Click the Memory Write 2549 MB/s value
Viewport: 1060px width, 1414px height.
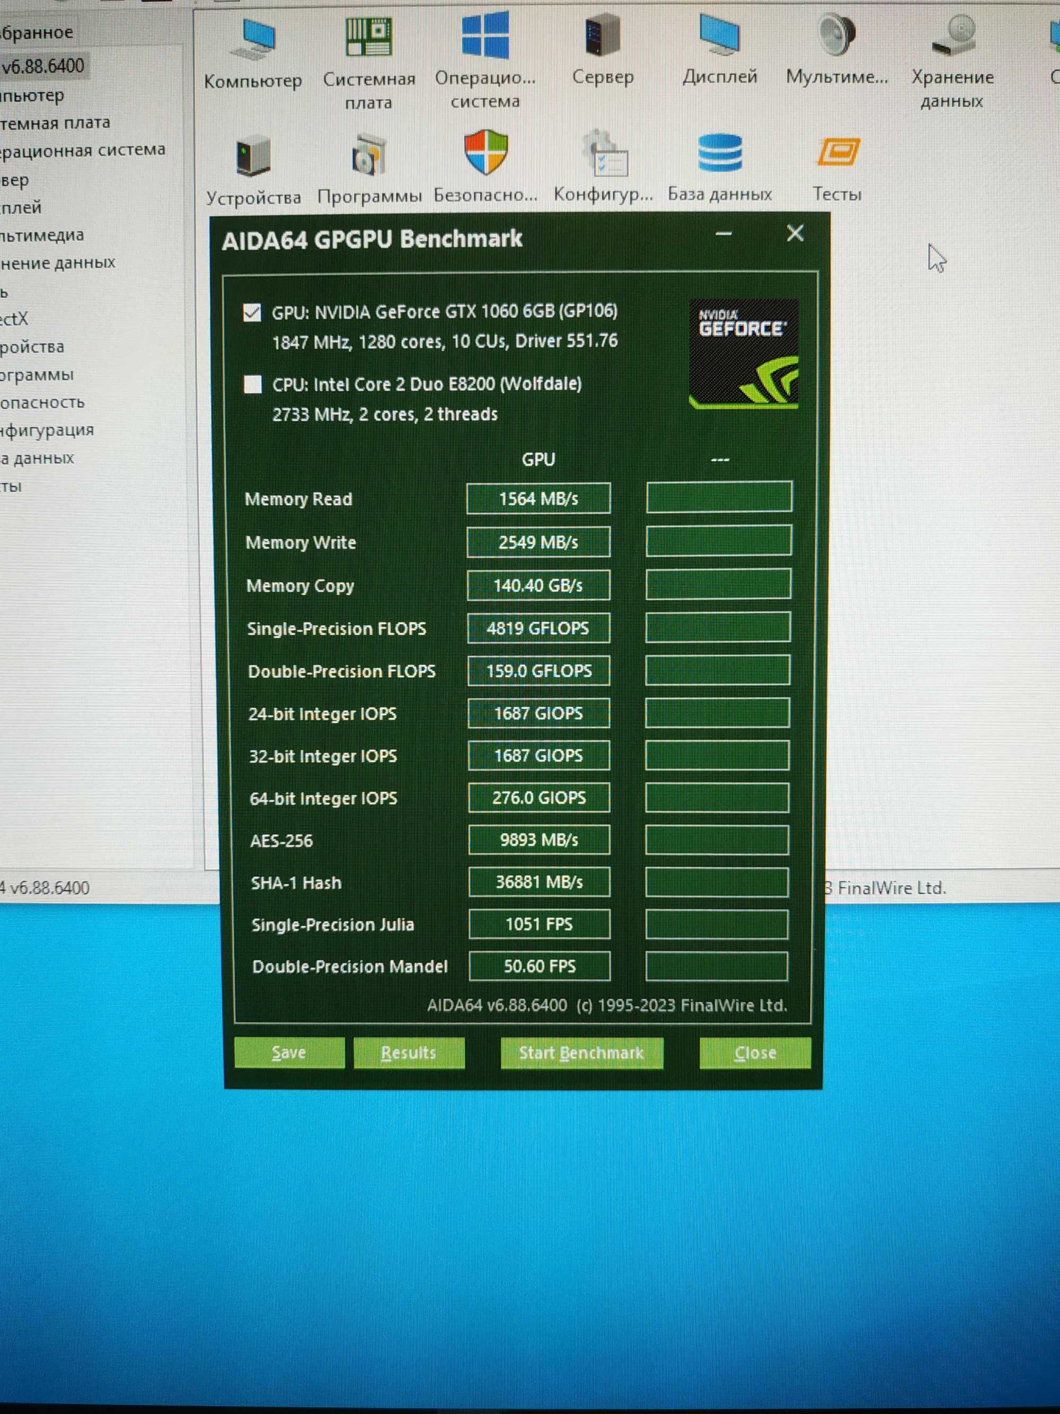coord(538,542)
